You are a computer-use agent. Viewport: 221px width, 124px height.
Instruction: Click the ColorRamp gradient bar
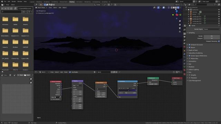pos(127,90)
